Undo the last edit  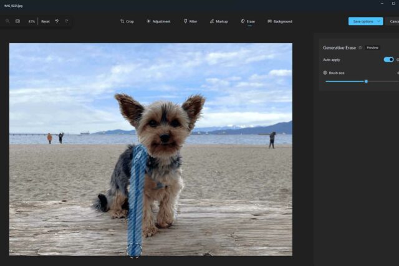57,21
